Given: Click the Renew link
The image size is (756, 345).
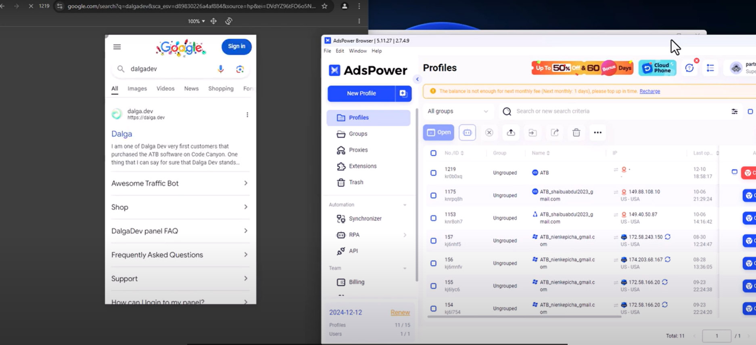Looking at the screenshot, I should [400, 312].
